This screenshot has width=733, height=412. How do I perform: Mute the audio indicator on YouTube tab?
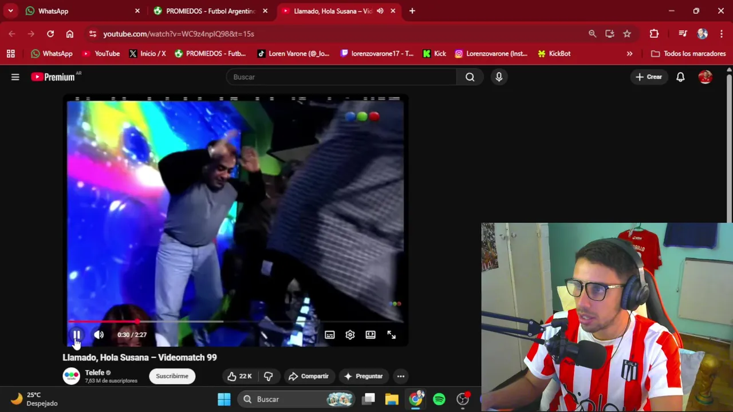(380, 11)
